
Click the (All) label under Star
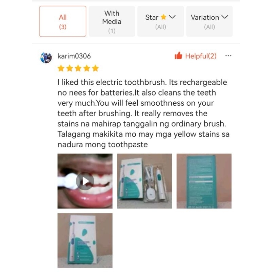(x=160, y=27)
